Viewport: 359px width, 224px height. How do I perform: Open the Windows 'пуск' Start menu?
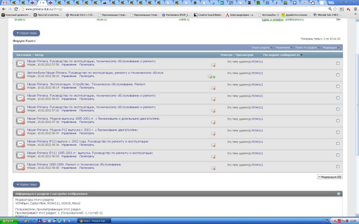[9, 221]
